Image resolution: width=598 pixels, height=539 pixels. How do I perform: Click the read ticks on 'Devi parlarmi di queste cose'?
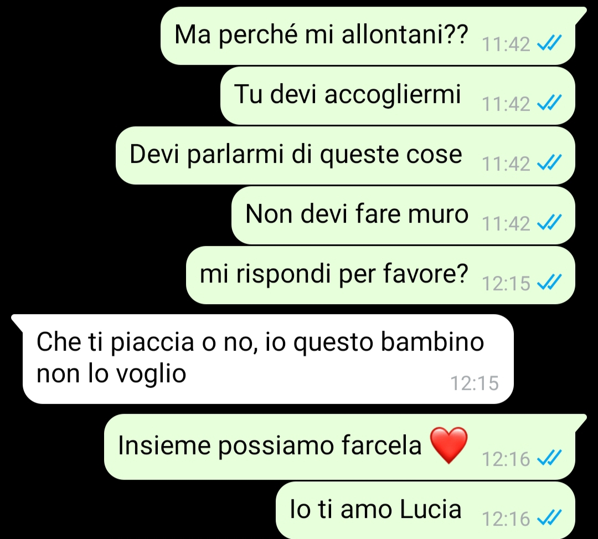(549, 162)
